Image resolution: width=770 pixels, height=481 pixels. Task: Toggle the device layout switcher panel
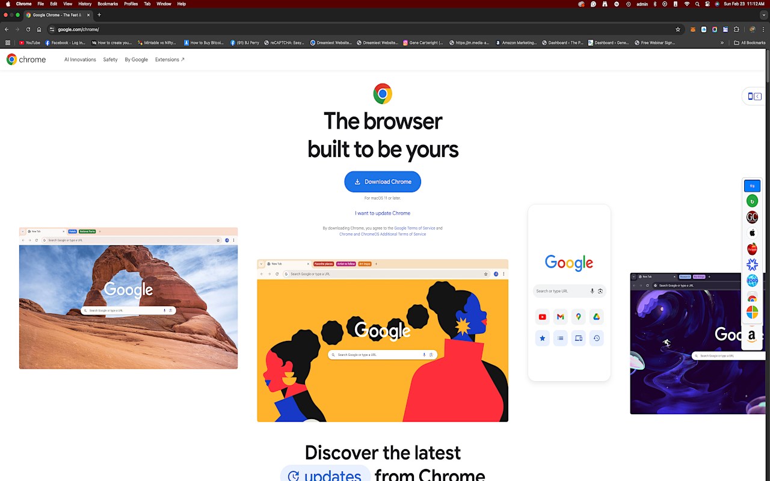(x=754, y=96)
